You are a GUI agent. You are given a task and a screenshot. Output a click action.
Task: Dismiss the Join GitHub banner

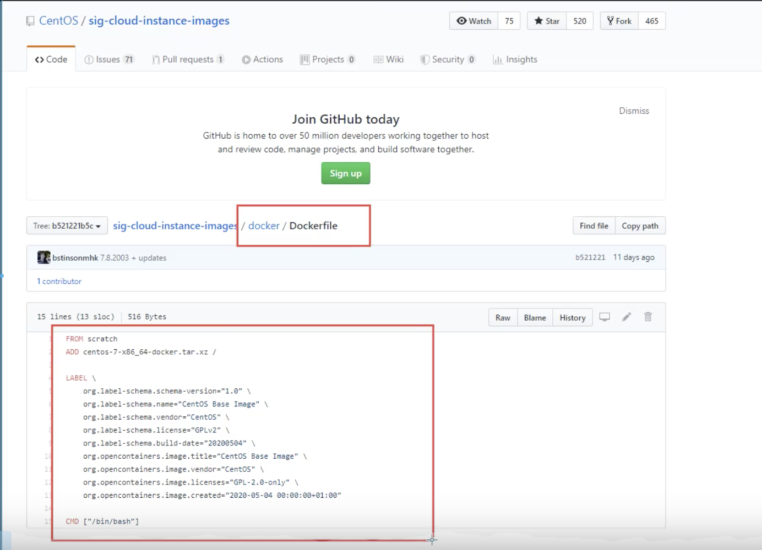634,111
